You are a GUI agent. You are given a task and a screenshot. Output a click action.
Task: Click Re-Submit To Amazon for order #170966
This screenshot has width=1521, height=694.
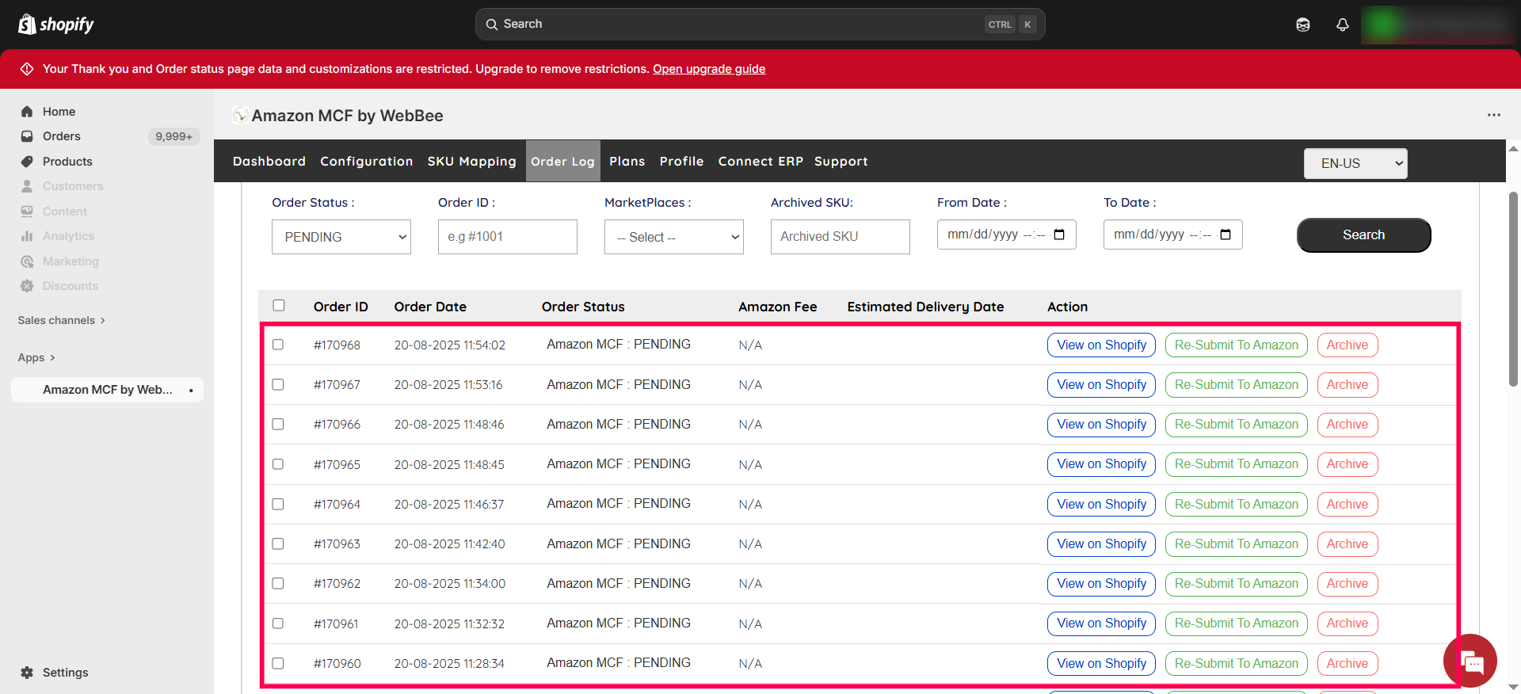pos(1236,425)
